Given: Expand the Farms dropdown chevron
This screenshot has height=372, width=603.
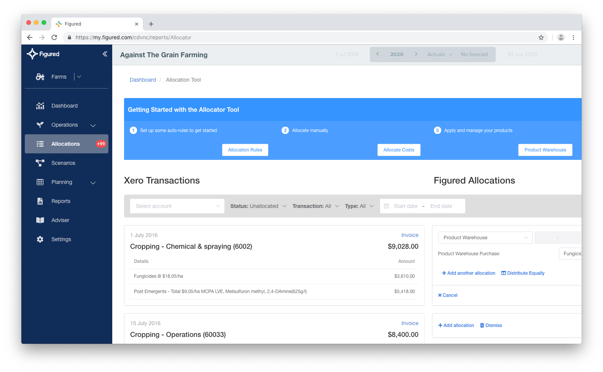Looking at the screenshot, I should pos(79,77).
